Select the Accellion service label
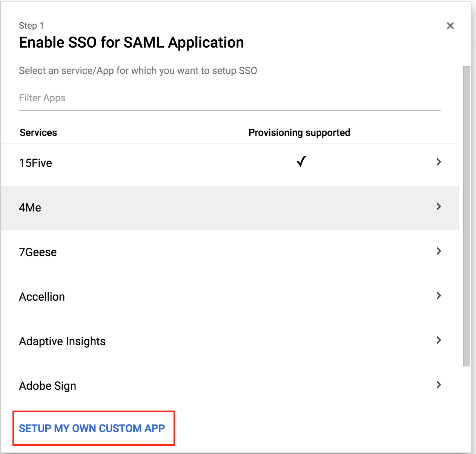 [42, 297]
